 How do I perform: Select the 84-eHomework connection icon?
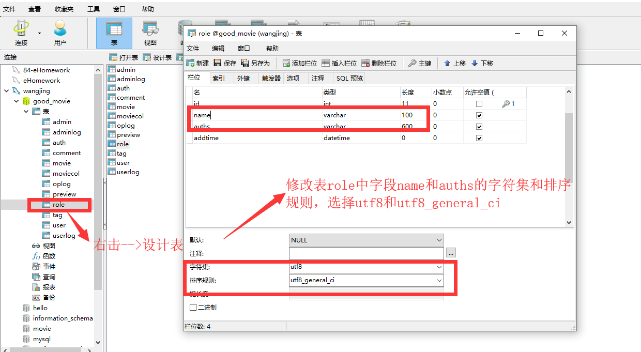click(x=16, y=70)
